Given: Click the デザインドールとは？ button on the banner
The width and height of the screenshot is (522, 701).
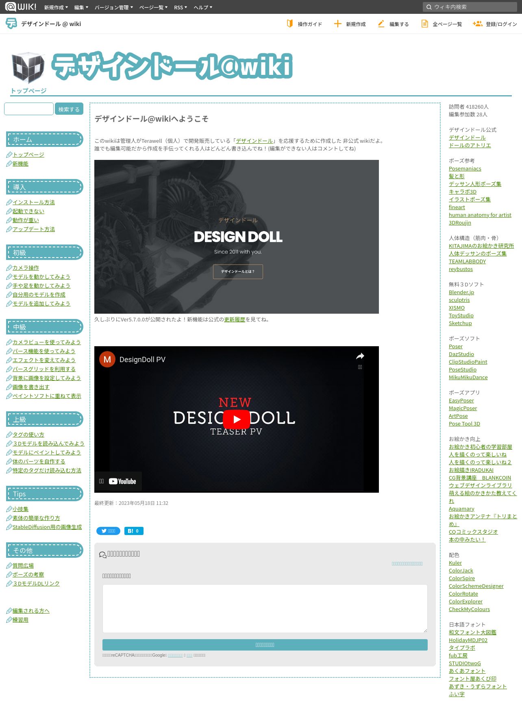Looking at the screenshot, I should tap(238, 271).
